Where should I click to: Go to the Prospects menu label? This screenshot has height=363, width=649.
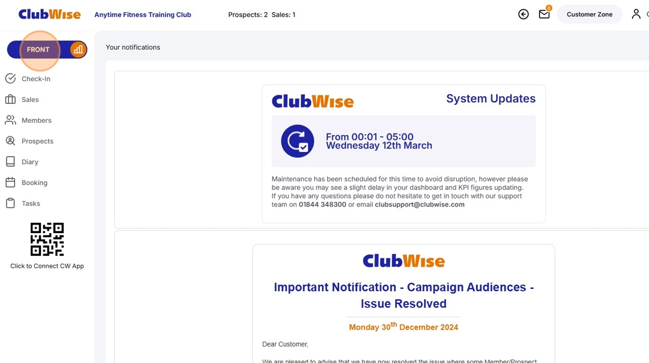(38, 141)
